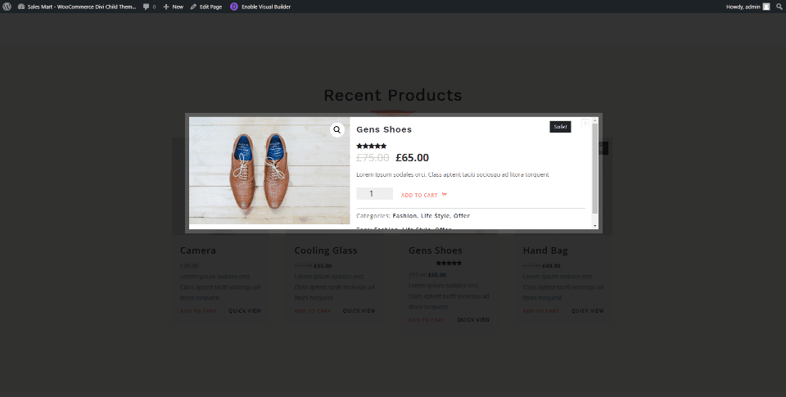This screenshot has width=786, height=397.
Task: Click the five-star rating in popup
Action: click(x=372, y=146)
